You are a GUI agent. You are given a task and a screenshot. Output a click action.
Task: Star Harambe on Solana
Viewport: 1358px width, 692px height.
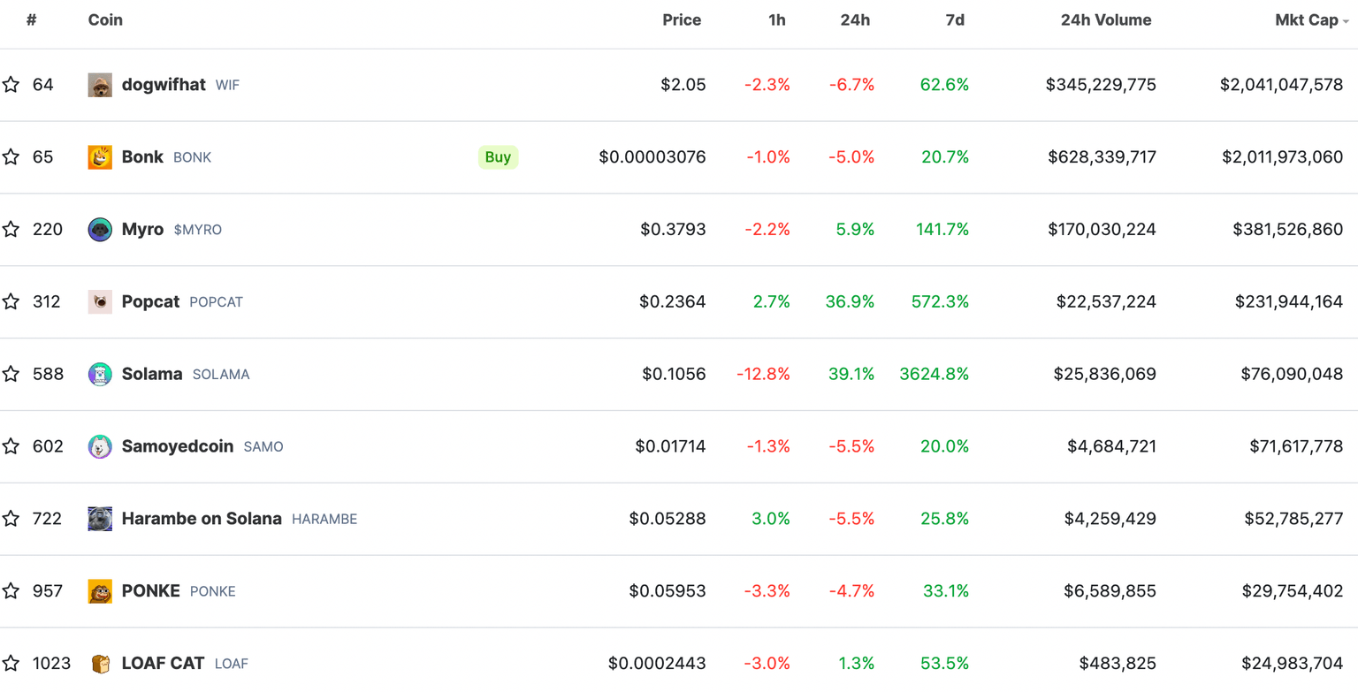point(11,519)
